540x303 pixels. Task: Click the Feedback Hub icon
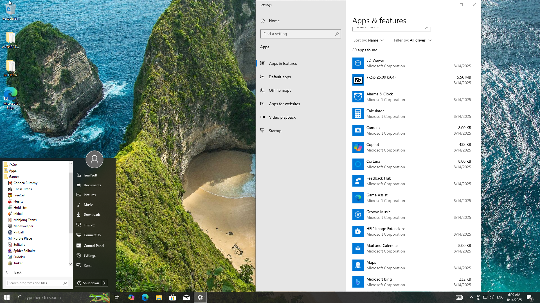tap(358, 181)
